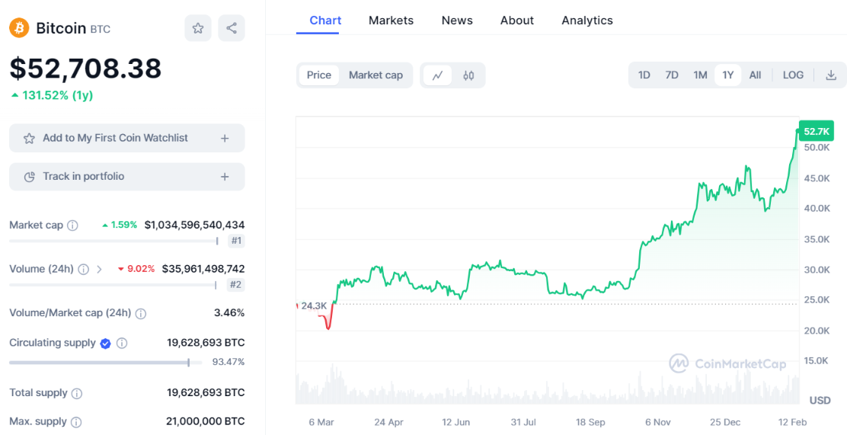Screen dimensions: 847x435
Task: Click the 52.7K current price label on chart
Action: 816,131
